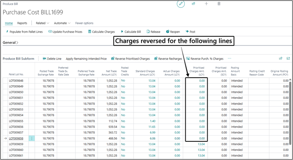Open Standard Charges 11.65 for LOT009856

tap(152, 127)
